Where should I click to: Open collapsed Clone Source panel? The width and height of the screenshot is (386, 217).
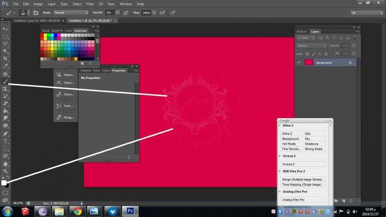(x=65, y=75)
